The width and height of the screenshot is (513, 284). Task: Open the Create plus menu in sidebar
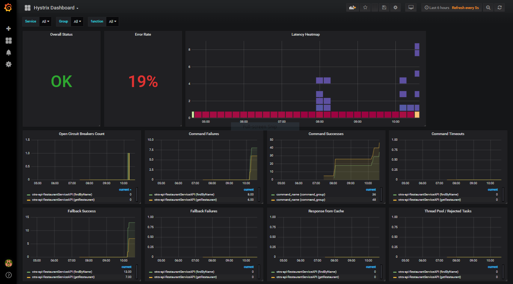(8, 29)
